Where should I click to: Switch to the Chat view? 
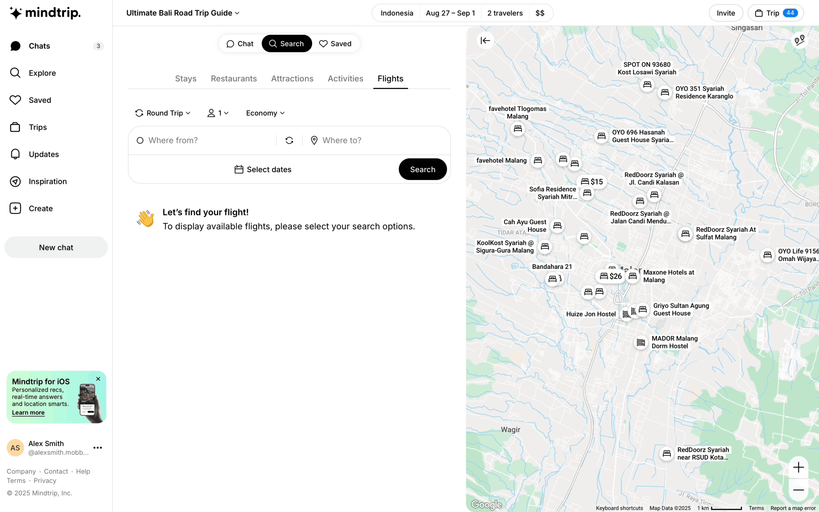pyautogui.click(x=240, y=44)
